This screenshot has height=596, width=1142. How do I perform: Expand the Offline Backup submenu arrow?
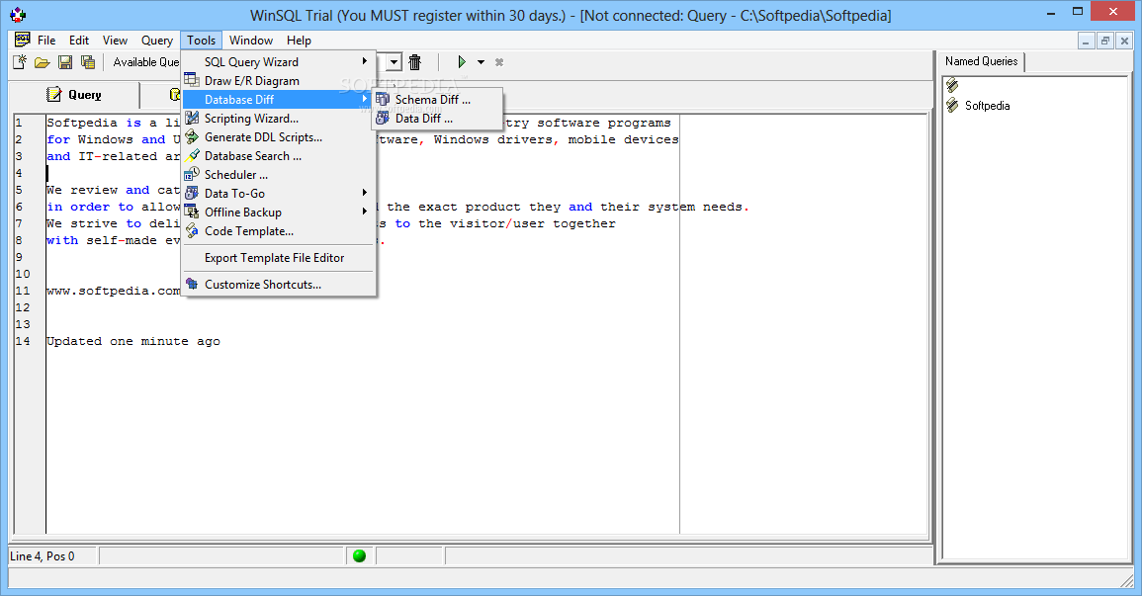(x=365, y=212)
